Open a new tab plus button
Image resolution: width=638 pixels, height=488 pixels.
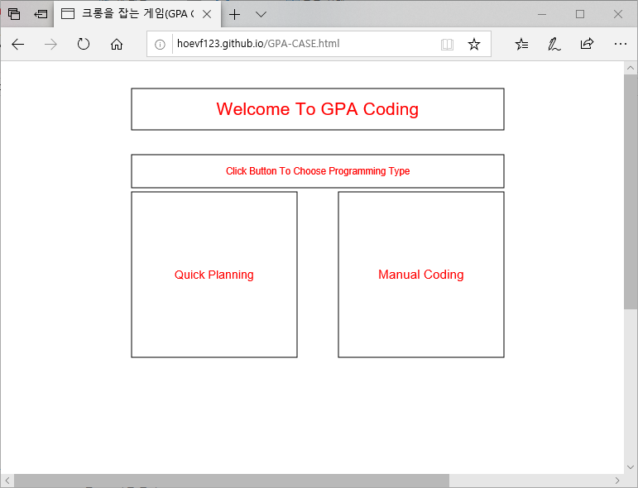[235, 15]
